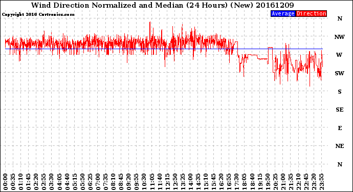Click the 01:10 time axis label

pyautogui.click(x=20, y=182)
